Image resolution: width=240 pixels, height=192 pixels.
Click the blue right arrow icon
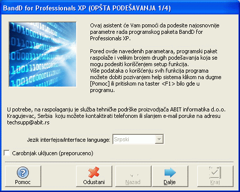pyautogui.click(x=170, y=173)
